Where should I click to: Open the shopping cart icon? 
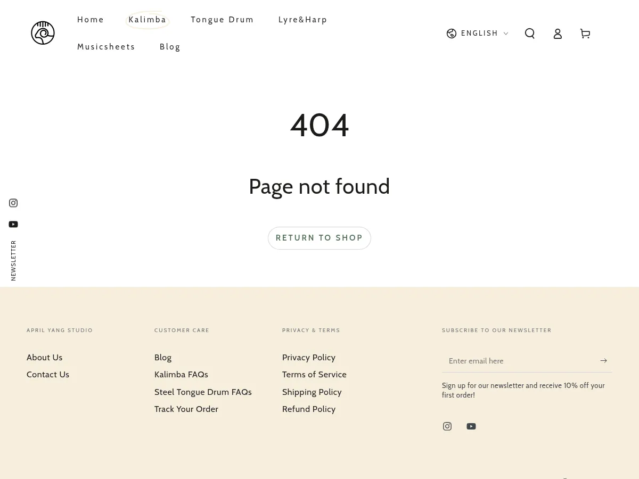click(x=585, y=34)
